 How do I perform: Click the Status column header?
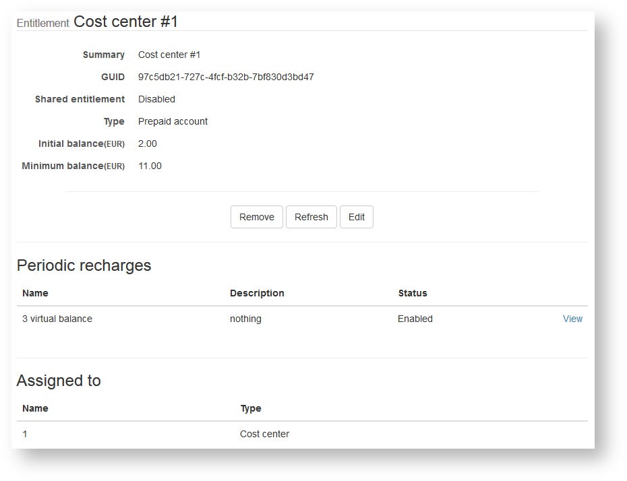(x=413, y=293)
